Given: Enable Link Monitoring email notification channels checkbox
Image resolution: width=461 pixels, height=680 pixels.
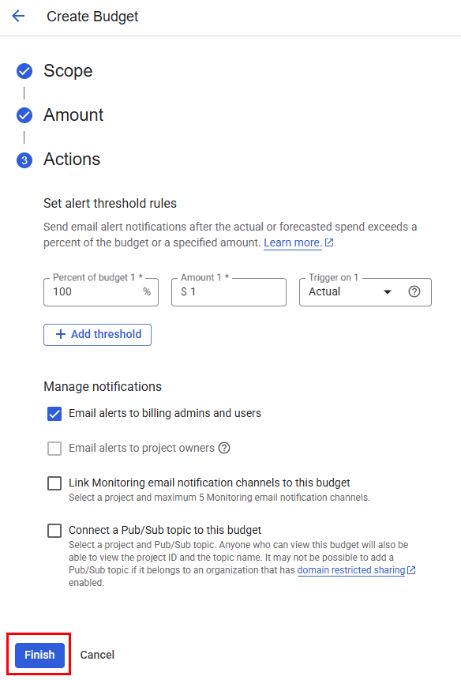Looking at the screenshot, I should pyautogui.click(x=54, y=483).
